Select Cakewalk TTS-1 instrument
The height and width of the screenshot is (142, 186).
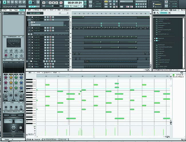[163, 19]
